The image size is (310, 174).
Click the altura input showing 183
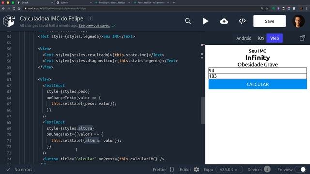tap(258, 76)
